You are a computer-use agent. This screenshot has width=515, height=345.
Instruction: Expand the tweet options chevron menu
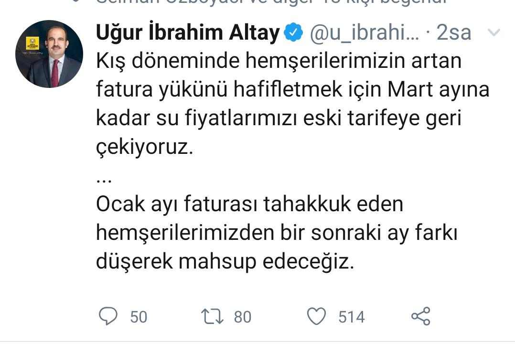point(494,32)
